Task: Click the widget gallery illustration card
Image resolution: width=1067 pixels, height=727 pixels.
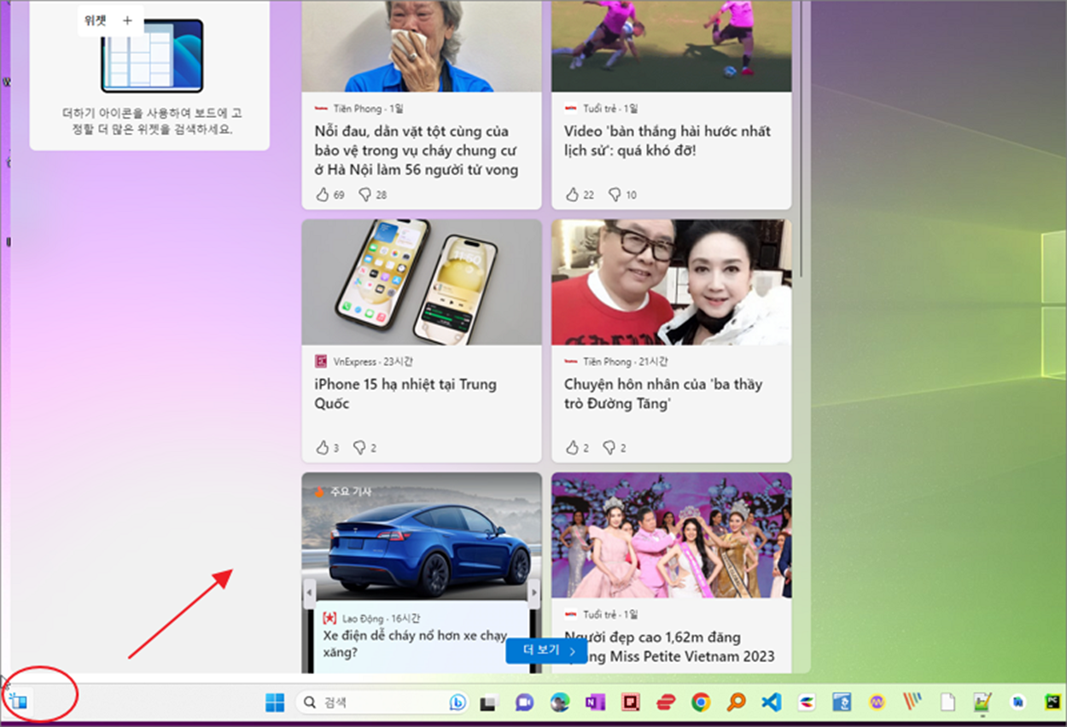Action: tap(151, 55)
